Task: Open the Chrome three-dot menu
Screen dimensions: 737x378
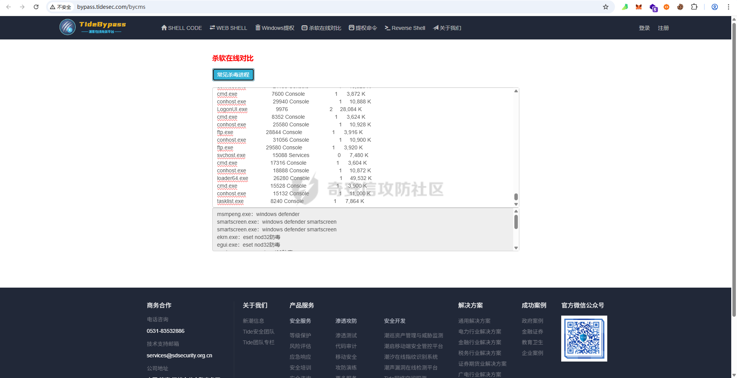Action: 729,7
